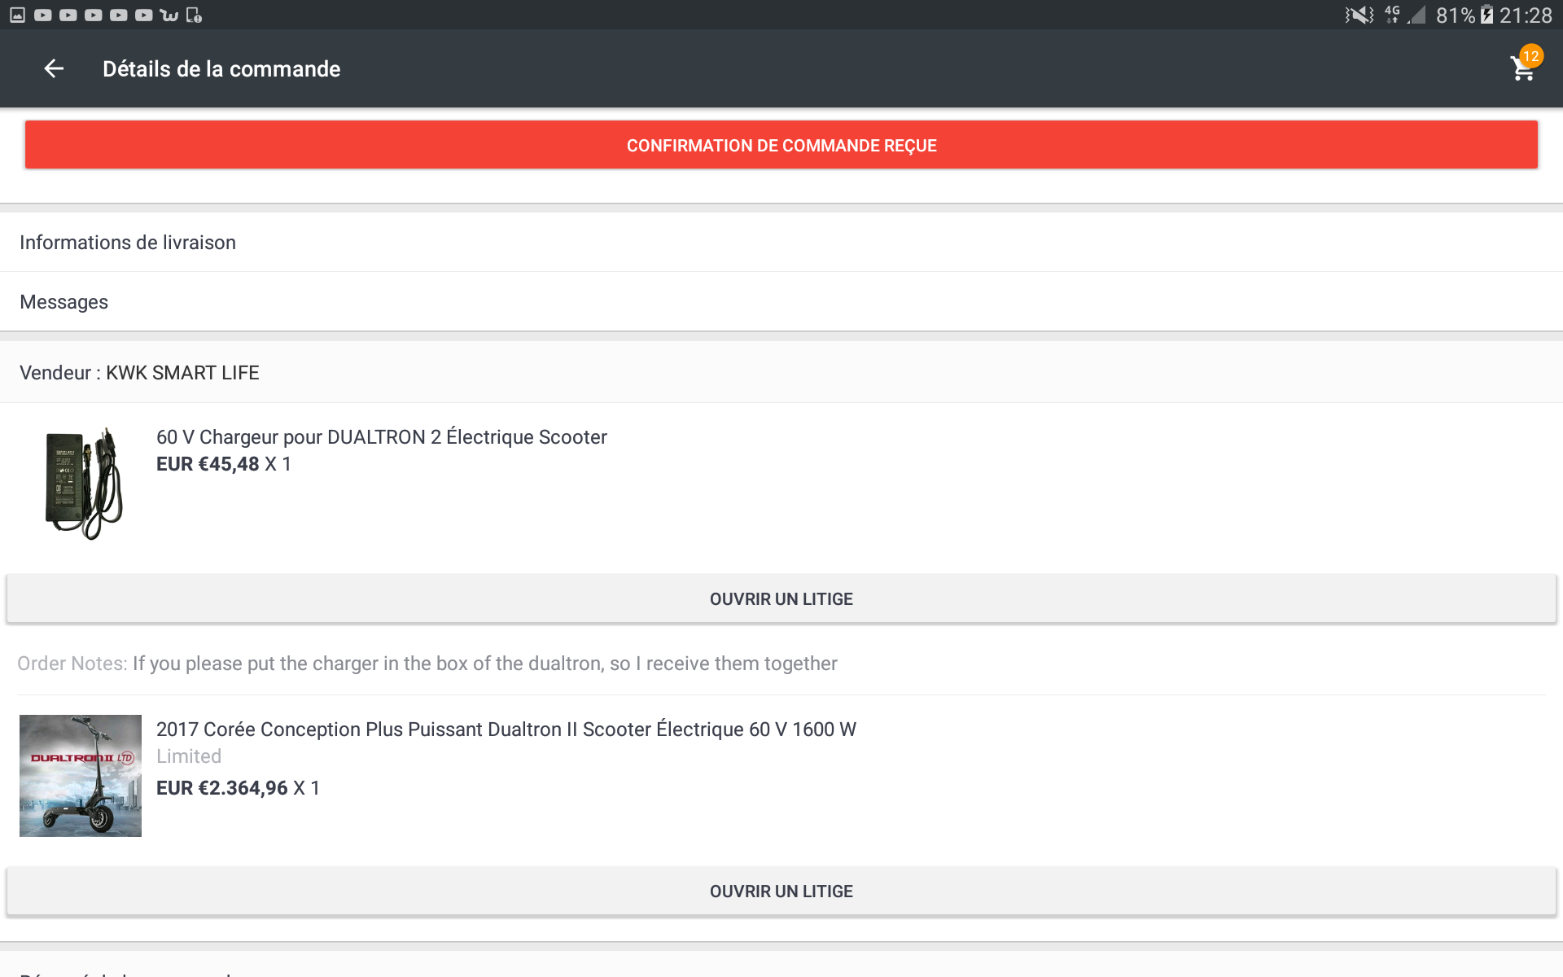Select price EUR €45,48 X 1
The width and height of the screenshot is (1563, 977).
[x=224, y=464]
